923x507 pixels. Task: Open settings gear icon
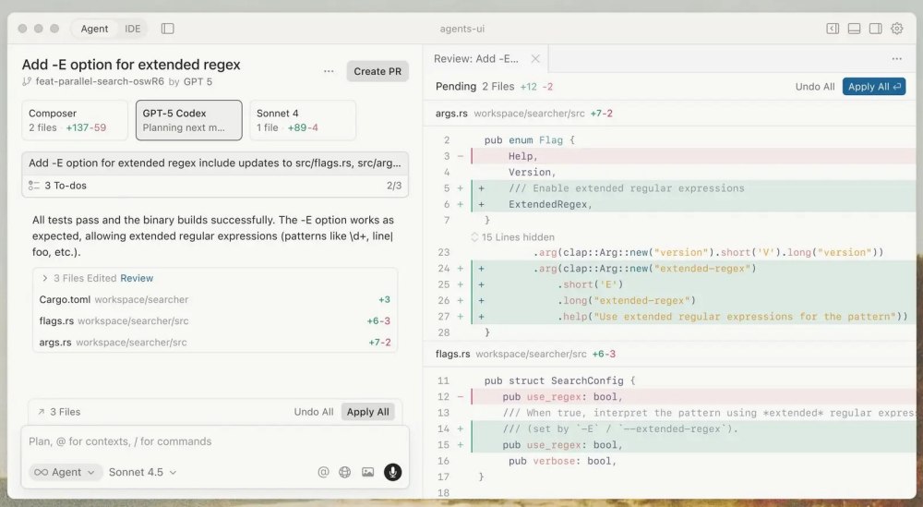896,29
